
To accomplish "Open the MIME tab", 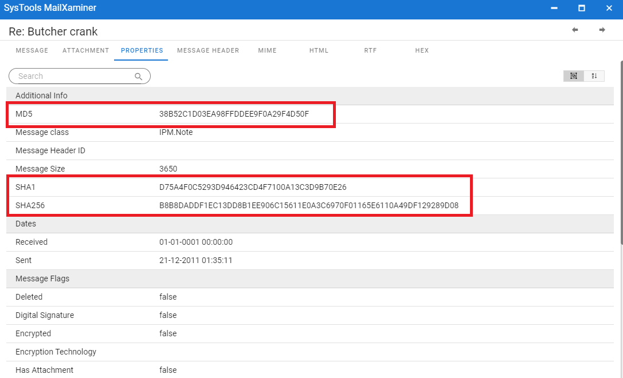I will pyautogui.click(x=267, y=50).
